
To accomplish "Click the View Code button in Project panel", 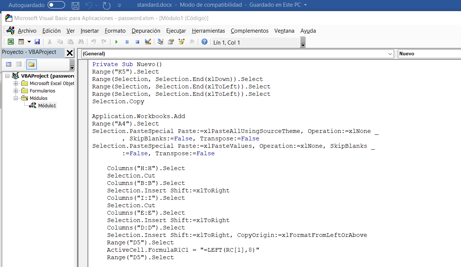I will 9,64.
